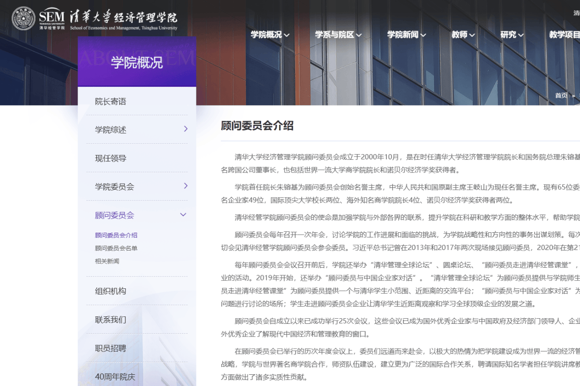
Task: Expand the 学院综述 chevron arrow
Action: (x=186, y=129)
